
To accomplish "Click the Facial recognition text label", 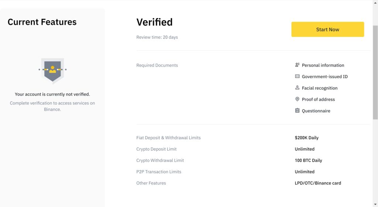I will (320, 88).
